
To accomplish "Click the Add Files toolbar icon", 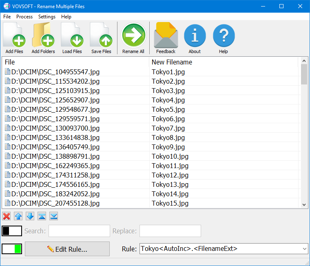I will pyautogui.click(x=14, y=38).
